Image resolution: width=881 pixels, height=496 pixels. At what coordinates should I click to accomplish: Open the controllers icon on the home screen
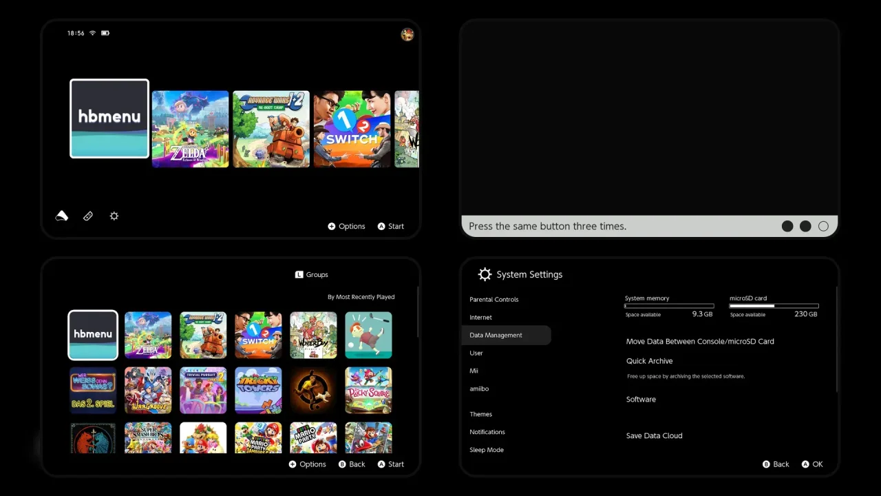point(88,216)
